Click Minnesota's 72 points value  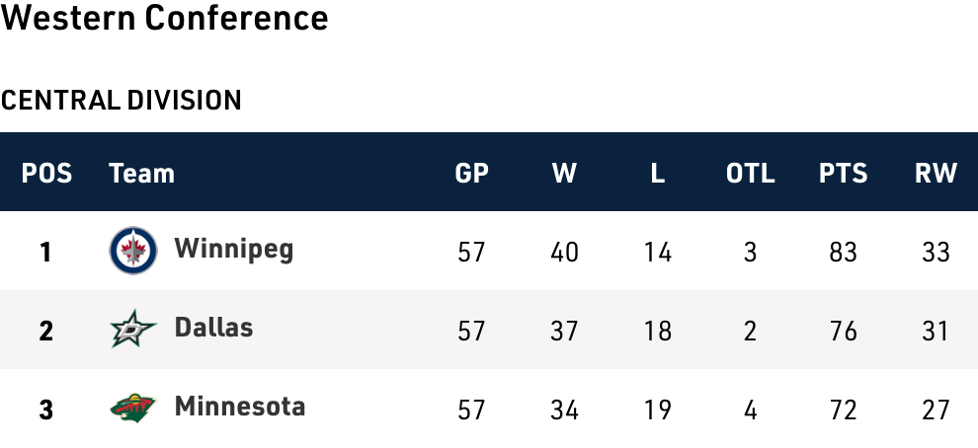843,409
